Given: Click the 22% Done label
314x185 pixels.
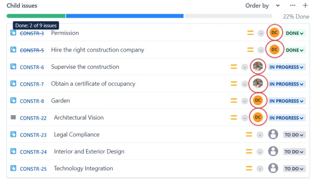Looking at the screenshot, I should click(x=296, y=17).
